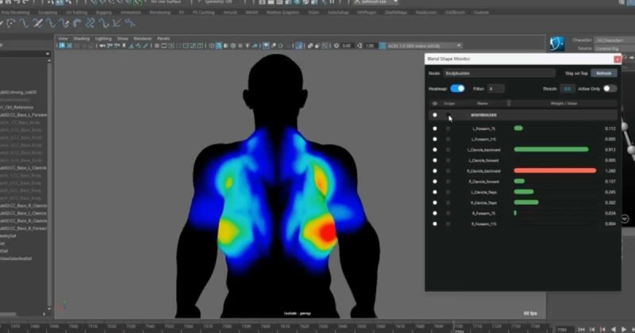Click the R_Clavicle_backward red weight bar
Viewport: 635px width, 333px height.
click(x=555, y=170)
